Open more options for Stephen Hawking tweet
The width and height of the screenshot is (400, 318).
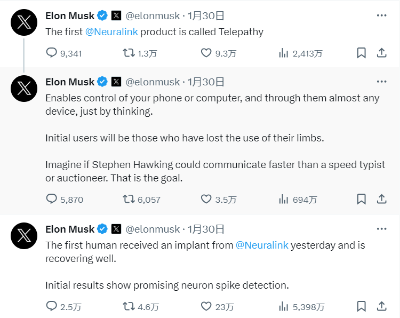click(382, 82)
